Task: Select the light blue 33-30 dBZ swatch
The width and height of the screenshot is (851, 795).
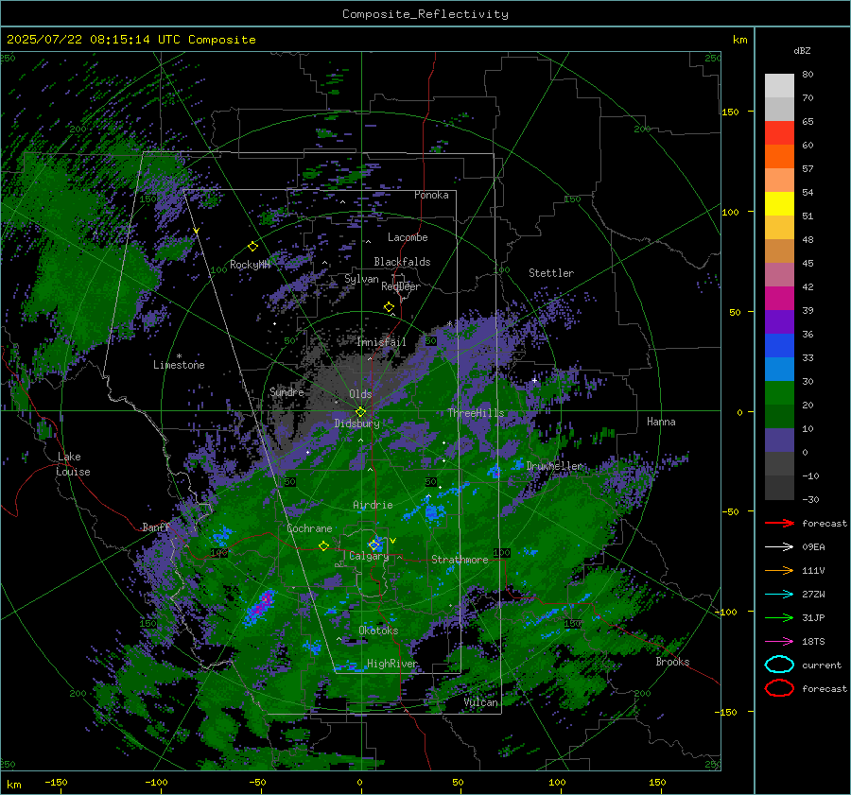Action: [x=779, y=369]
